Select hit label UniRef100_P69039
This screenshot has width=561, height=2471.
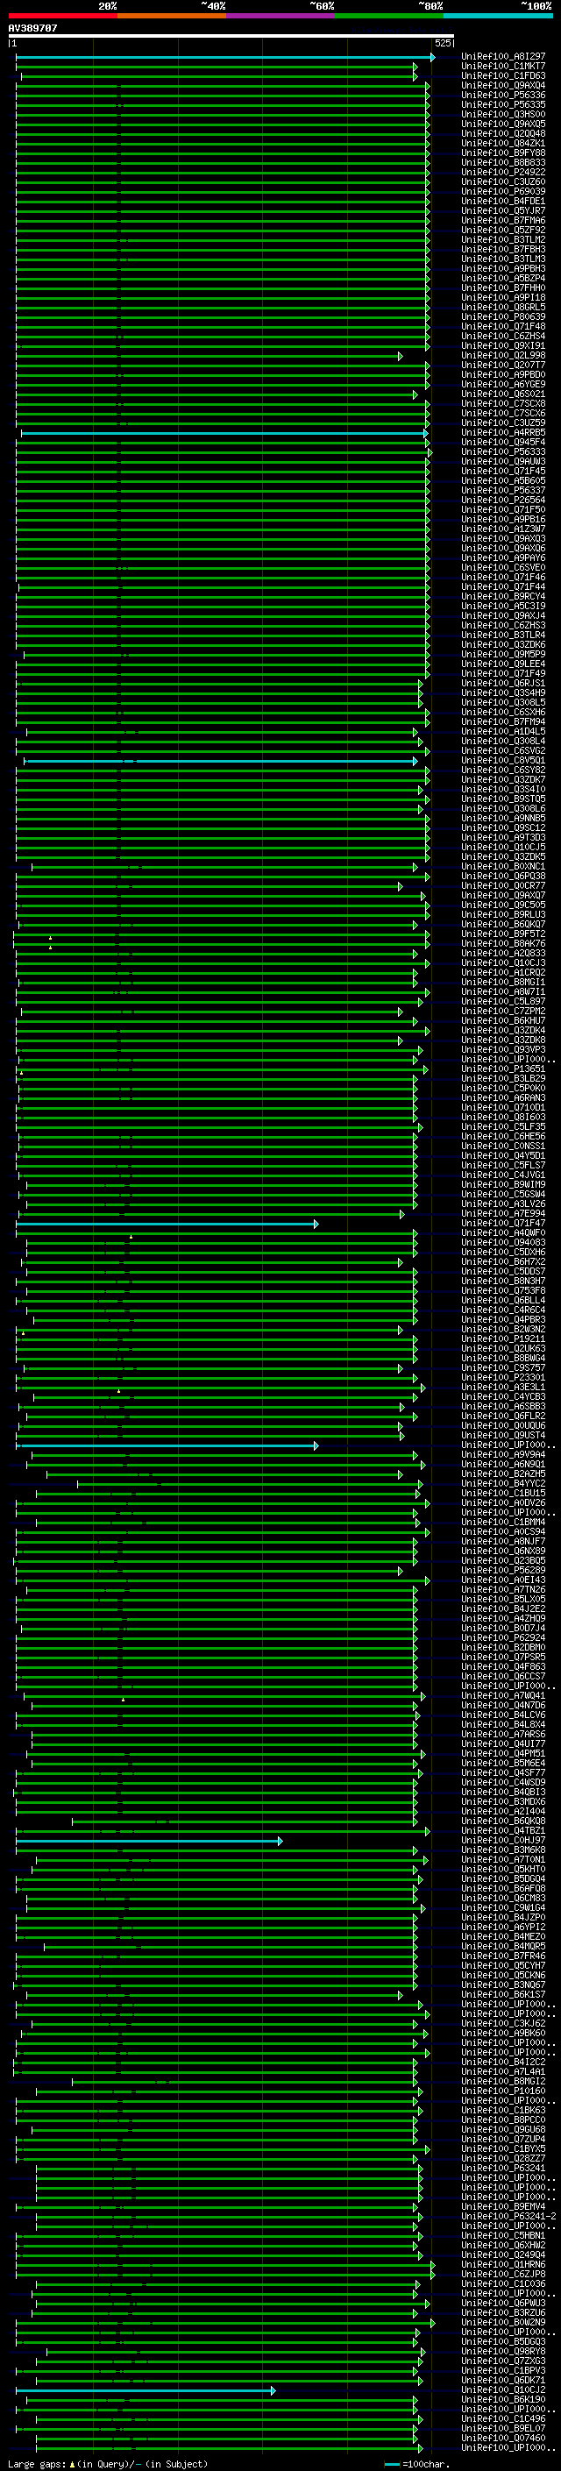[x=502, y=192]
